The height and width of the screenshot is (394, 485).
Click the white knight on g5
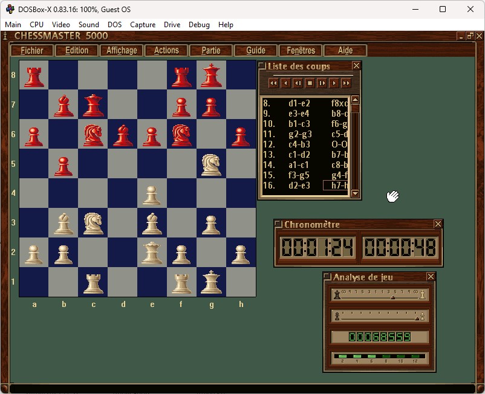pyautogui.click(x=211, y=164)
